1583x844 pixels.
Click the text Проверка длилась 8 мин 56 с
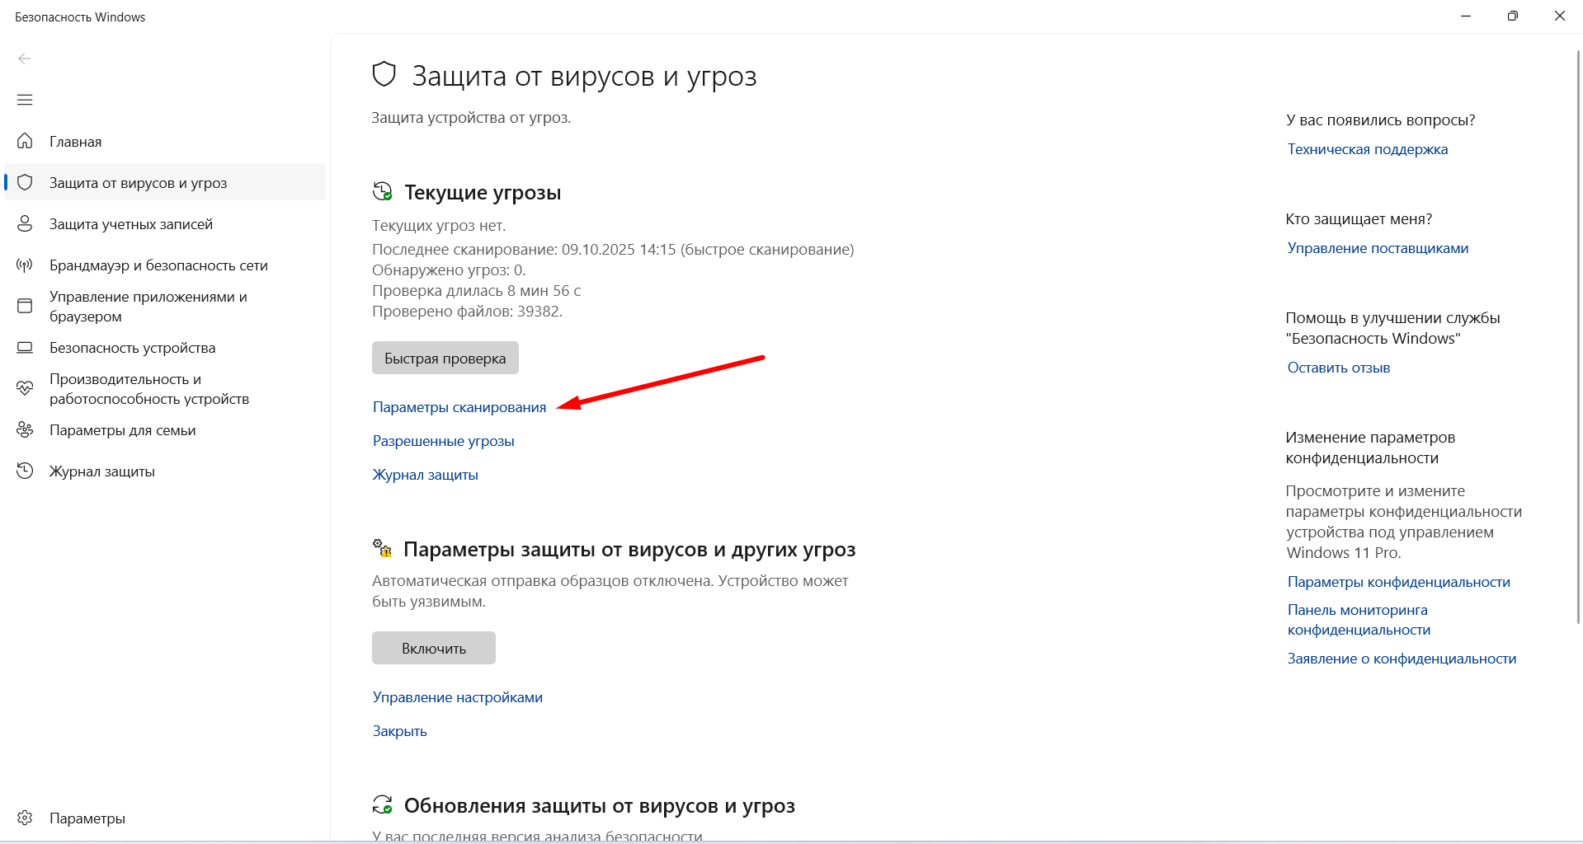(x=477, y=290)
